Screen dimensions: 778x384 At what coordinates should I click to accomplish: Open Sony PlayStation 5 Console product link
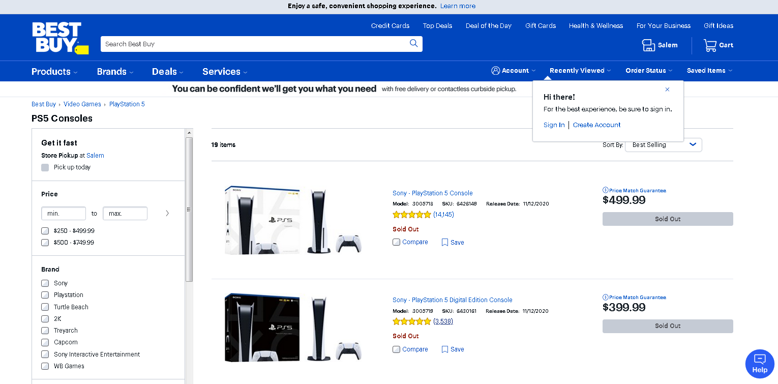click(432, 193)
